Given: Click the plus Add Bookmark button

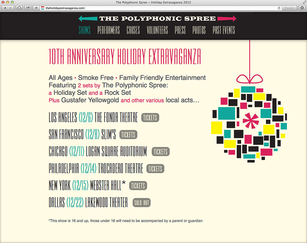Looking at the screenshot, I should (x=36, y=8).
